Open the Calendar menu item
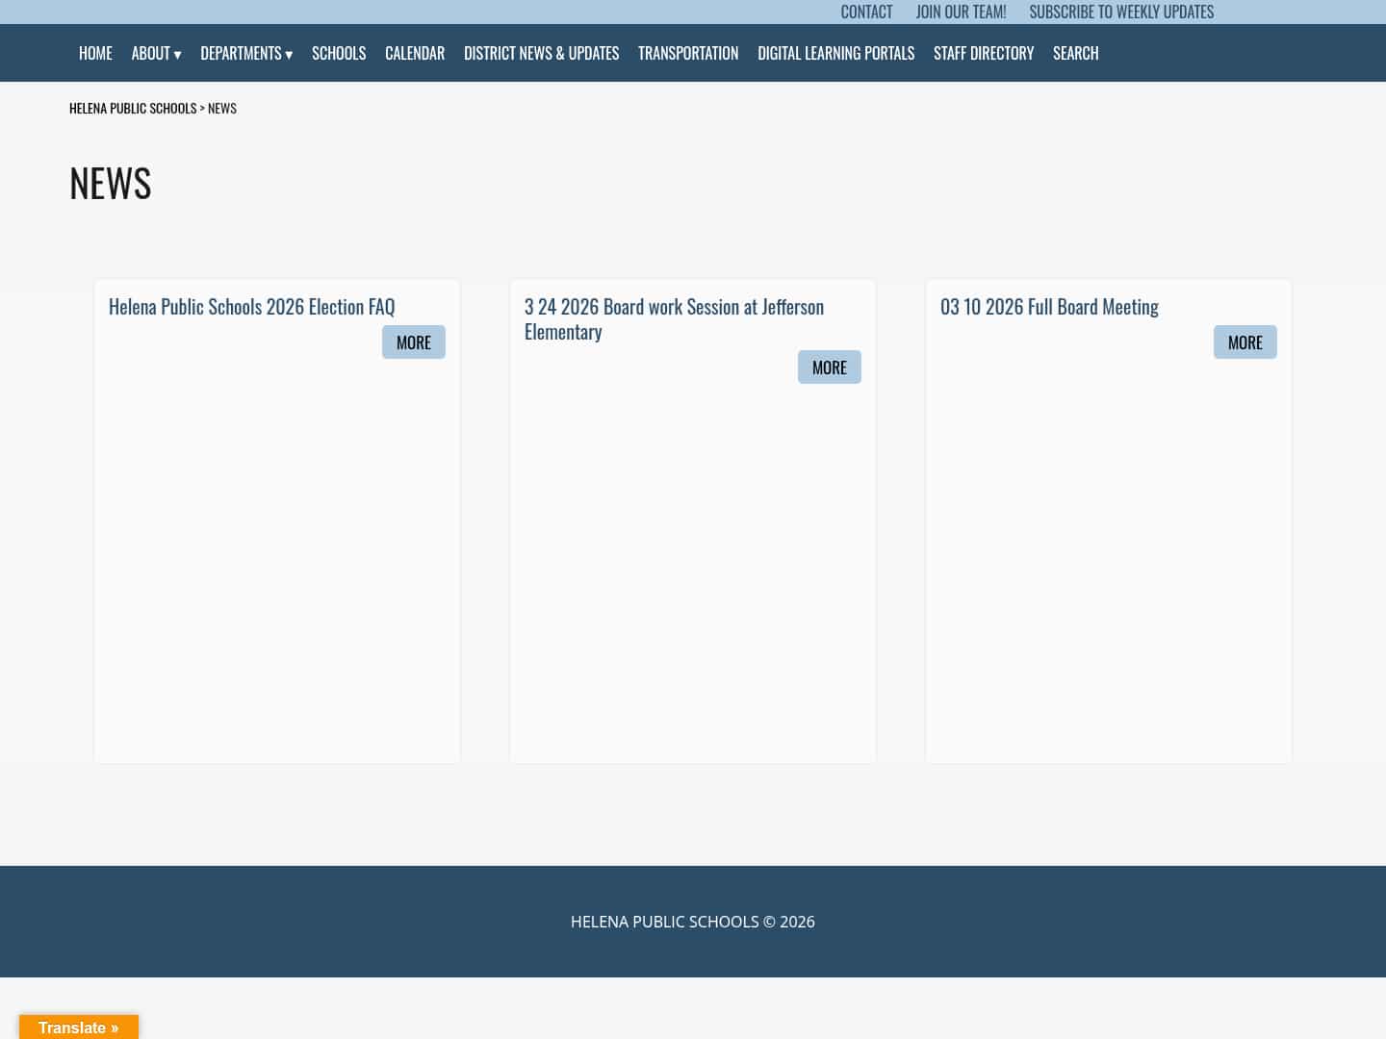1386x1039 pixels. (x=415, y=53)
